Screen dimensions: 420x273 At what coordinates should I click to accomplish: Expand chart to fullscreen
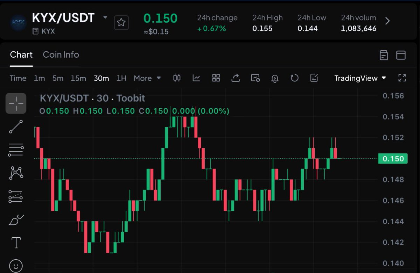(x=402, y=78)
